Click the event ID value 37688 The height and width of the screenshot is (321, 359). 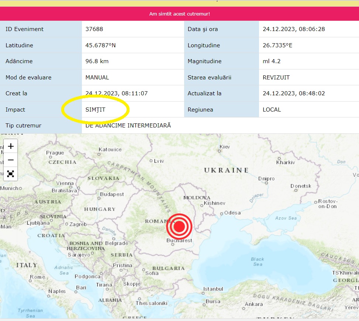94,29
